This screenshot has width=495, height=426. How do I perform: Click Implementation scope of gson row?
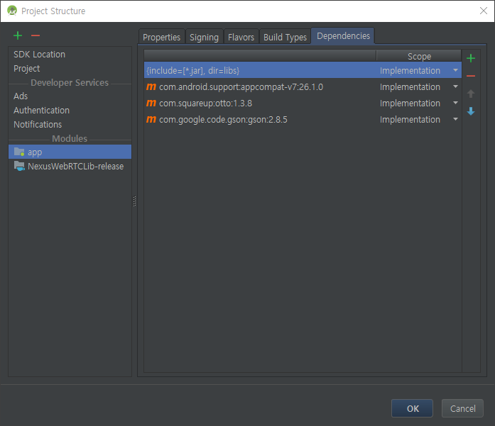pos(410,119)
